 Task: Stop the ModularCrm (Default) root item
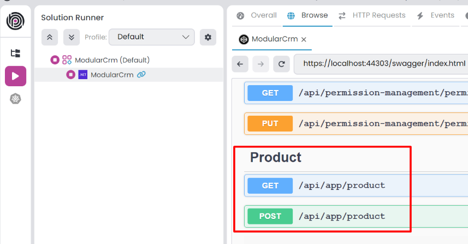pyautogui.click(x=55, y=60)
